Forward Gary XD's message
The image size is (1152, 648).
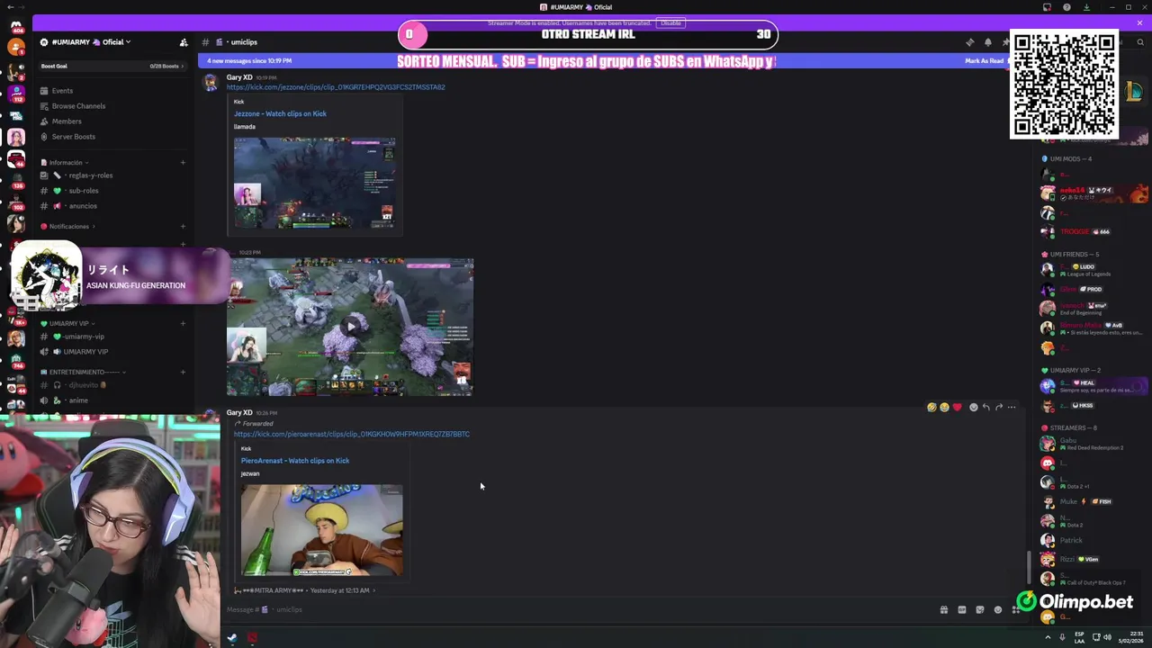click(x=999, y=408)
